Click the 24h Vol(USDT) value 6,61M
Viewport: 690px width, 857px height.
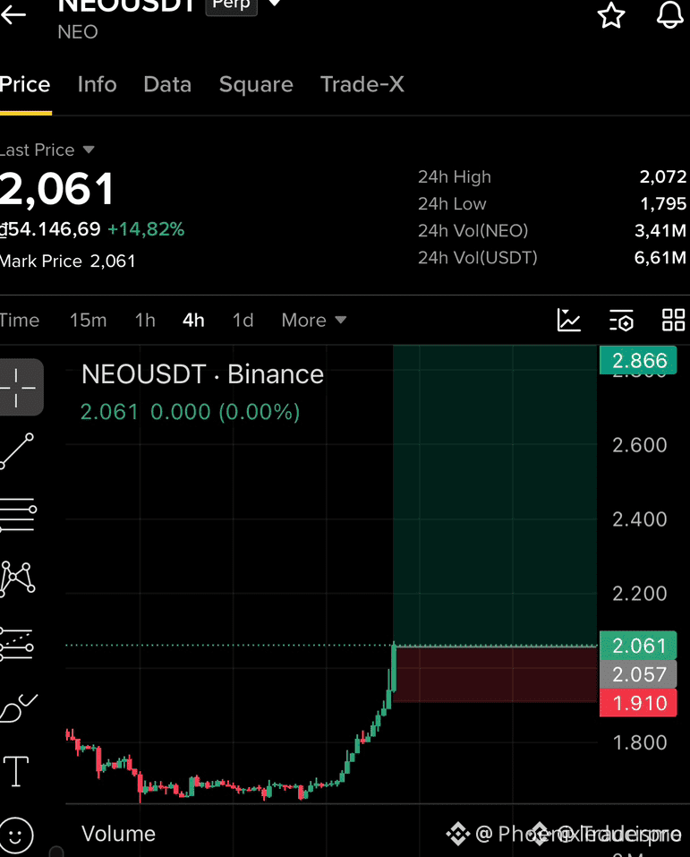coord(660,257)
